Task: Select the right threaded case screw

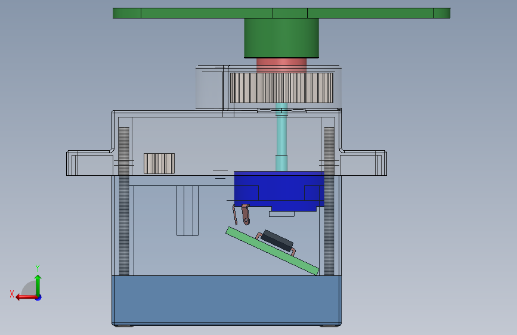Action: pos(329,201)
